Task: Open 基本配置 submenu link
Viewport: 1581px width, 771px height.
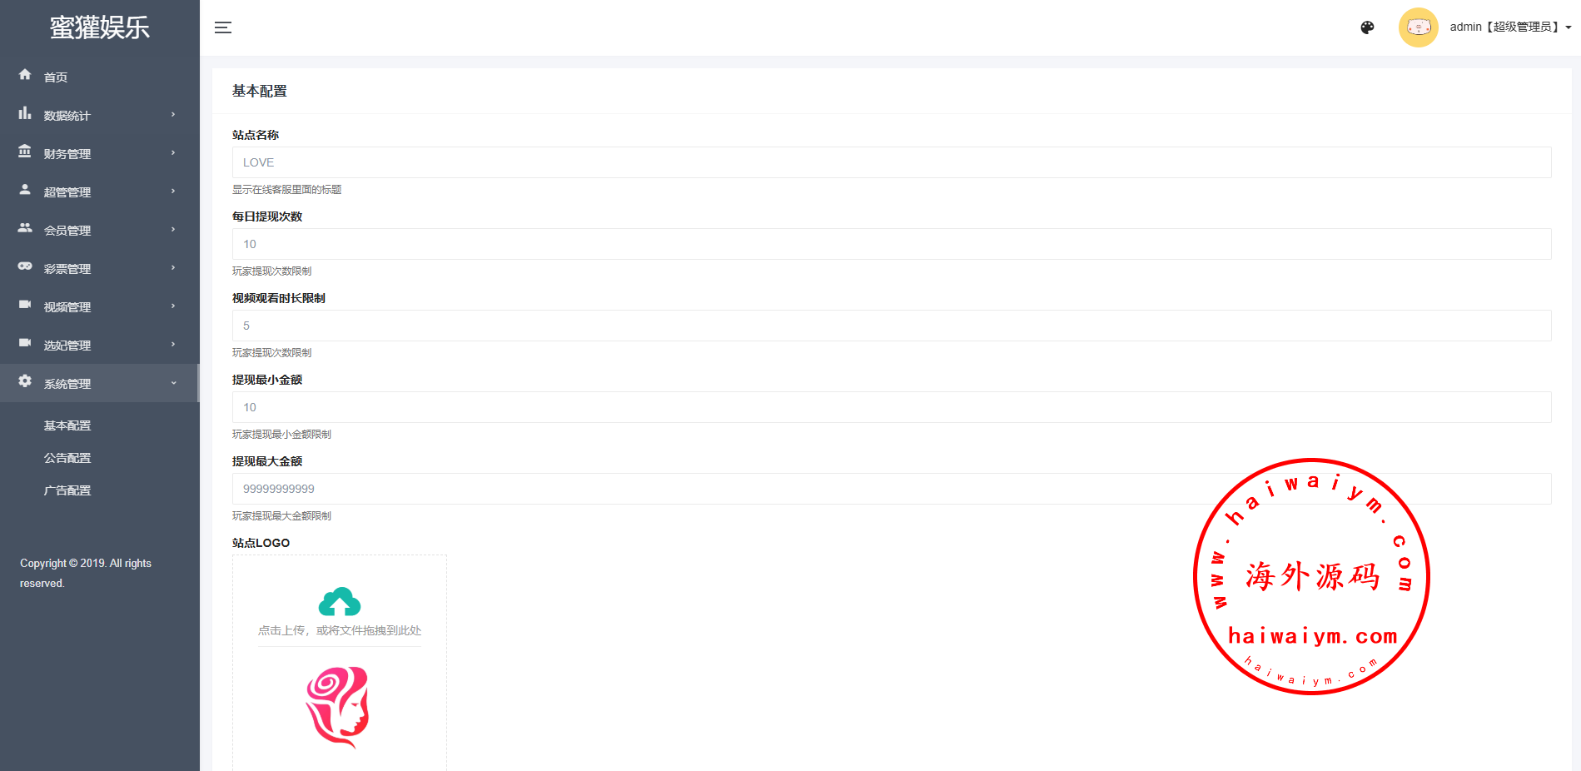Action: [x=67, y=425]
